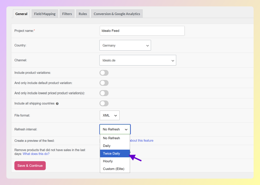Open the Country dropdown set to Germany
Screen dimensions: 260x185
(x=125, y=45)
